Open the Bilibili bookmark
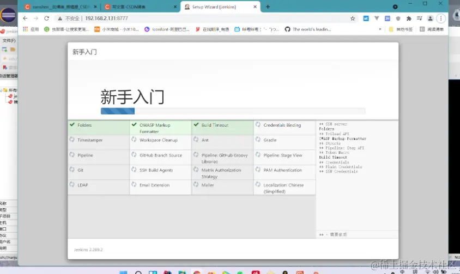This screenshot has height=274, width=460. pos(257,29)
